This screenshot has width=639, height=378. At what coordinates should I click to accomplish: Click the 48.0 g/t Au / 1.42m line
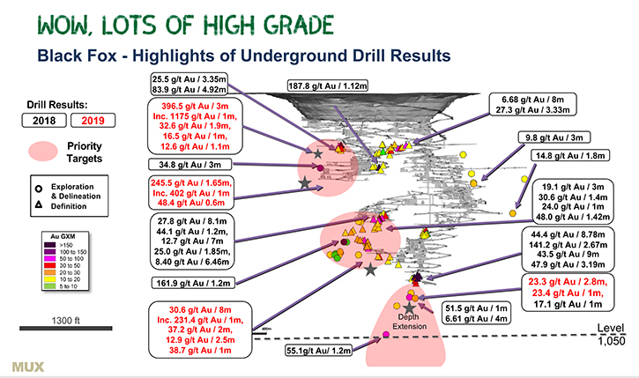(573, 217)
